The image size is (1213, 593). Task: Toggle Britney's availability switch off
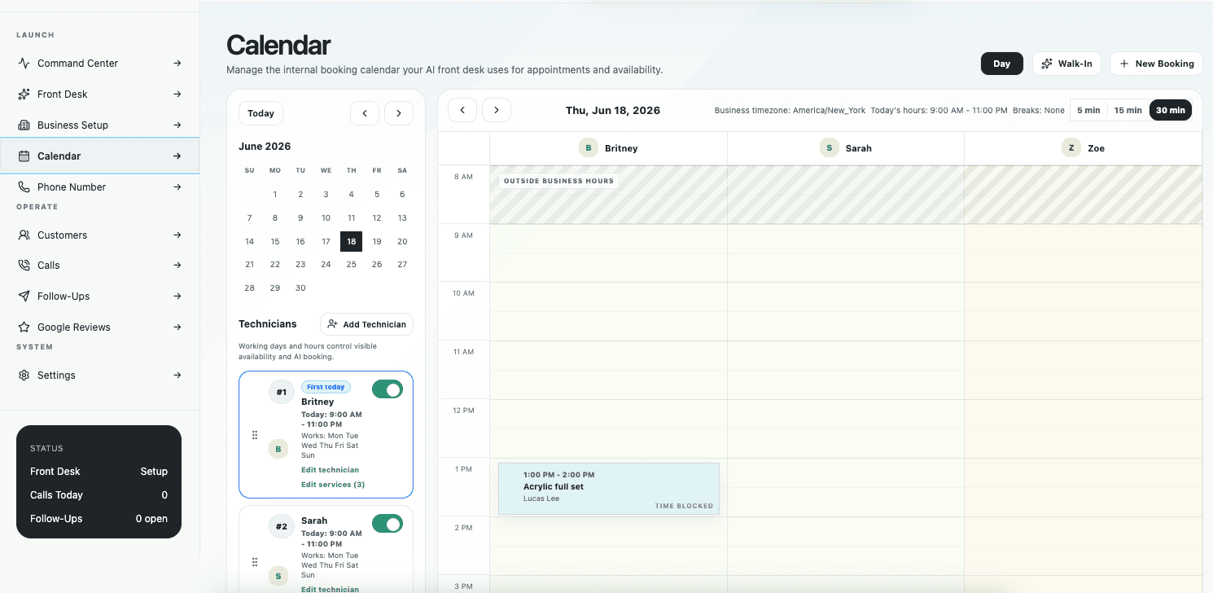click(388, 389)
